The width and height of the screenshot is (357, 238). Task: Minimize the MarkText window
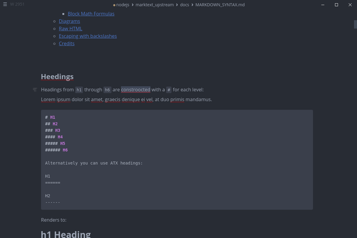[x=323, y=5]
